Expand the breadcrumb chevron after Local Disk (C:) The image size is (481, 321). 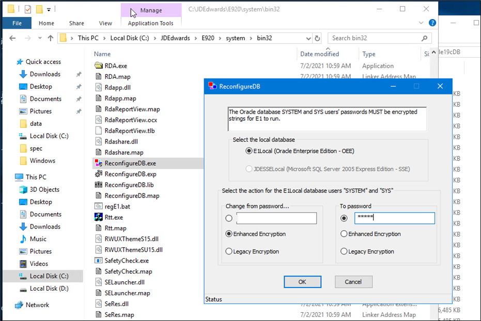pyautogui.click(x=155, y=38)
